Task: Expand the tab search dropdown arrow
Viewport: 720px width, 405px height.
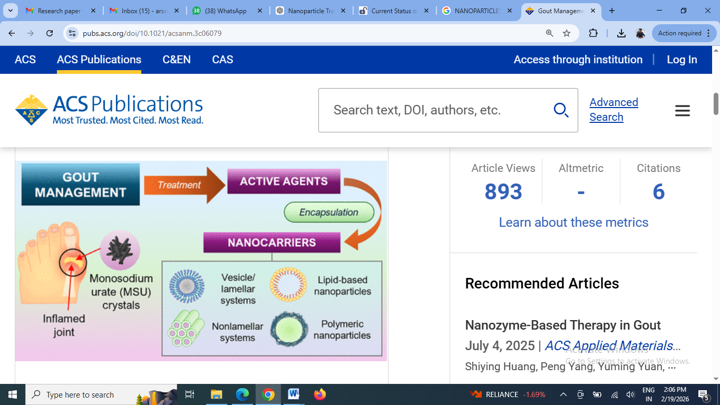Action: pyautogui.click(x=11, y=11)
